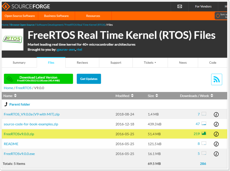The width and height of the screenshot is (230, 171).
Task: Open the mail envelope icon
Action: pos(180,6)
